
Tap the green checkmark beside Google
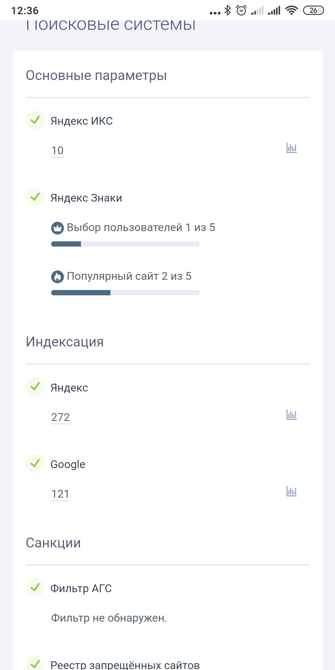[x=35, y=463]
